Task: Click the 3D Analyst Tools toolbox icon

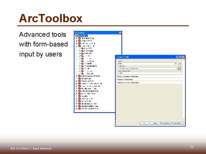Action: point(79,38)
